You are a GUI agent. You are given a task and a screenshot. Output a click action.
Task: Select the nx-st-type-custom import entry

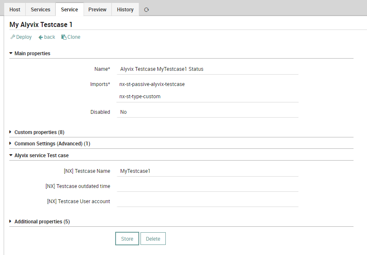coord(140,97)
